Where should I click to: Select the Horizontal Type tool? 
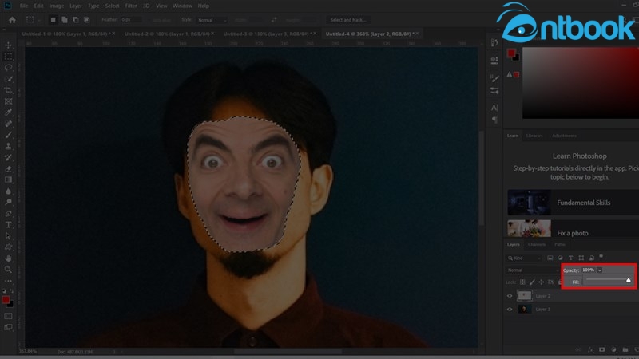tap(8, 224)
